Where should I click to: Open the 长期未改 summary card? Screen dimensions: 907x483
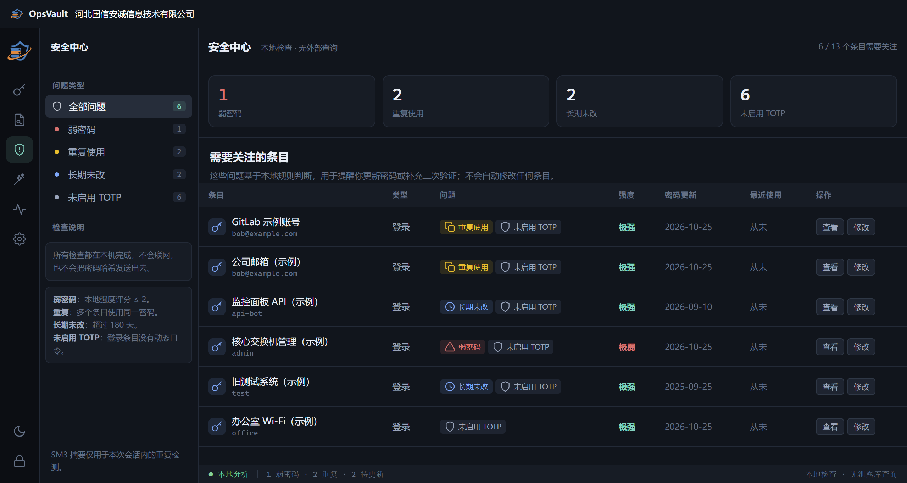tap(640, 101)
